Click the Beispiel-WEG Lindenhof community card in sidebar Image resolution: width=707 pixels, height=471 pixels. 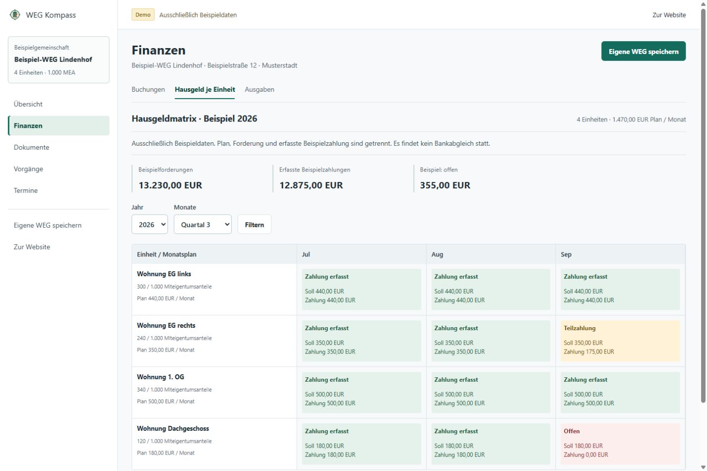click(x=59, y=59)
